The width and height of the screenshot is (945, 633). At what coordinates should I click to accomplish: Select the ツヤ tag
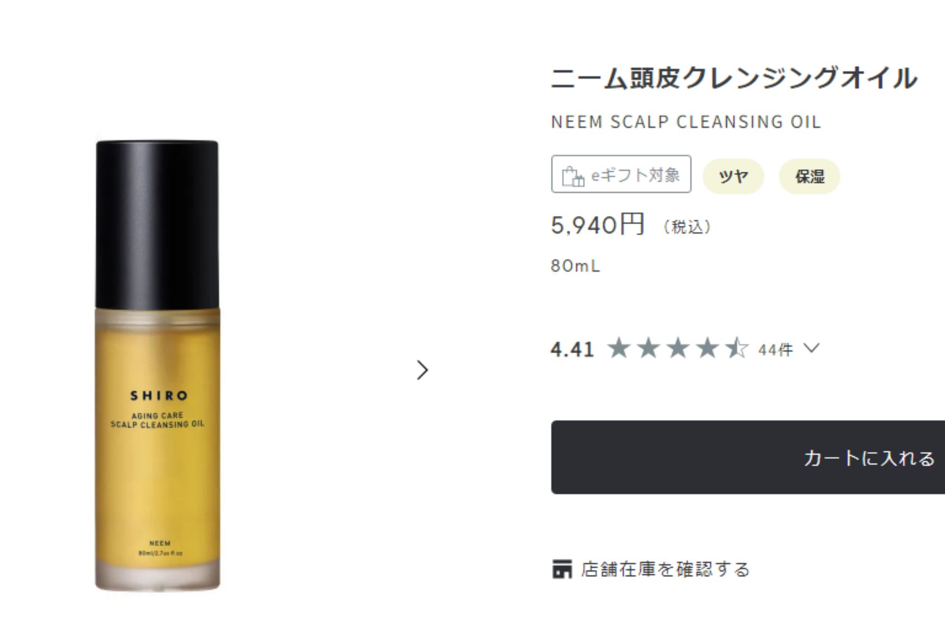click(x=733, y=176)
